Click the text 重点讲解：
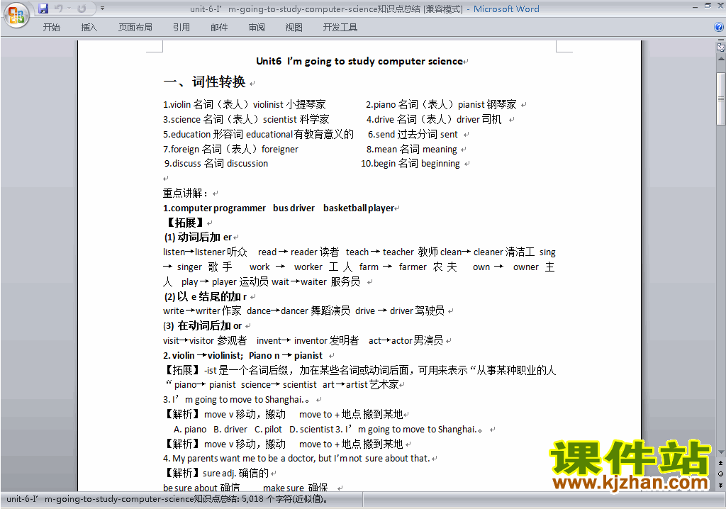 (186, 193)
